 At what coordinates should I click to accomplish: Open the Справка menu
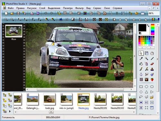pos(117,8)
